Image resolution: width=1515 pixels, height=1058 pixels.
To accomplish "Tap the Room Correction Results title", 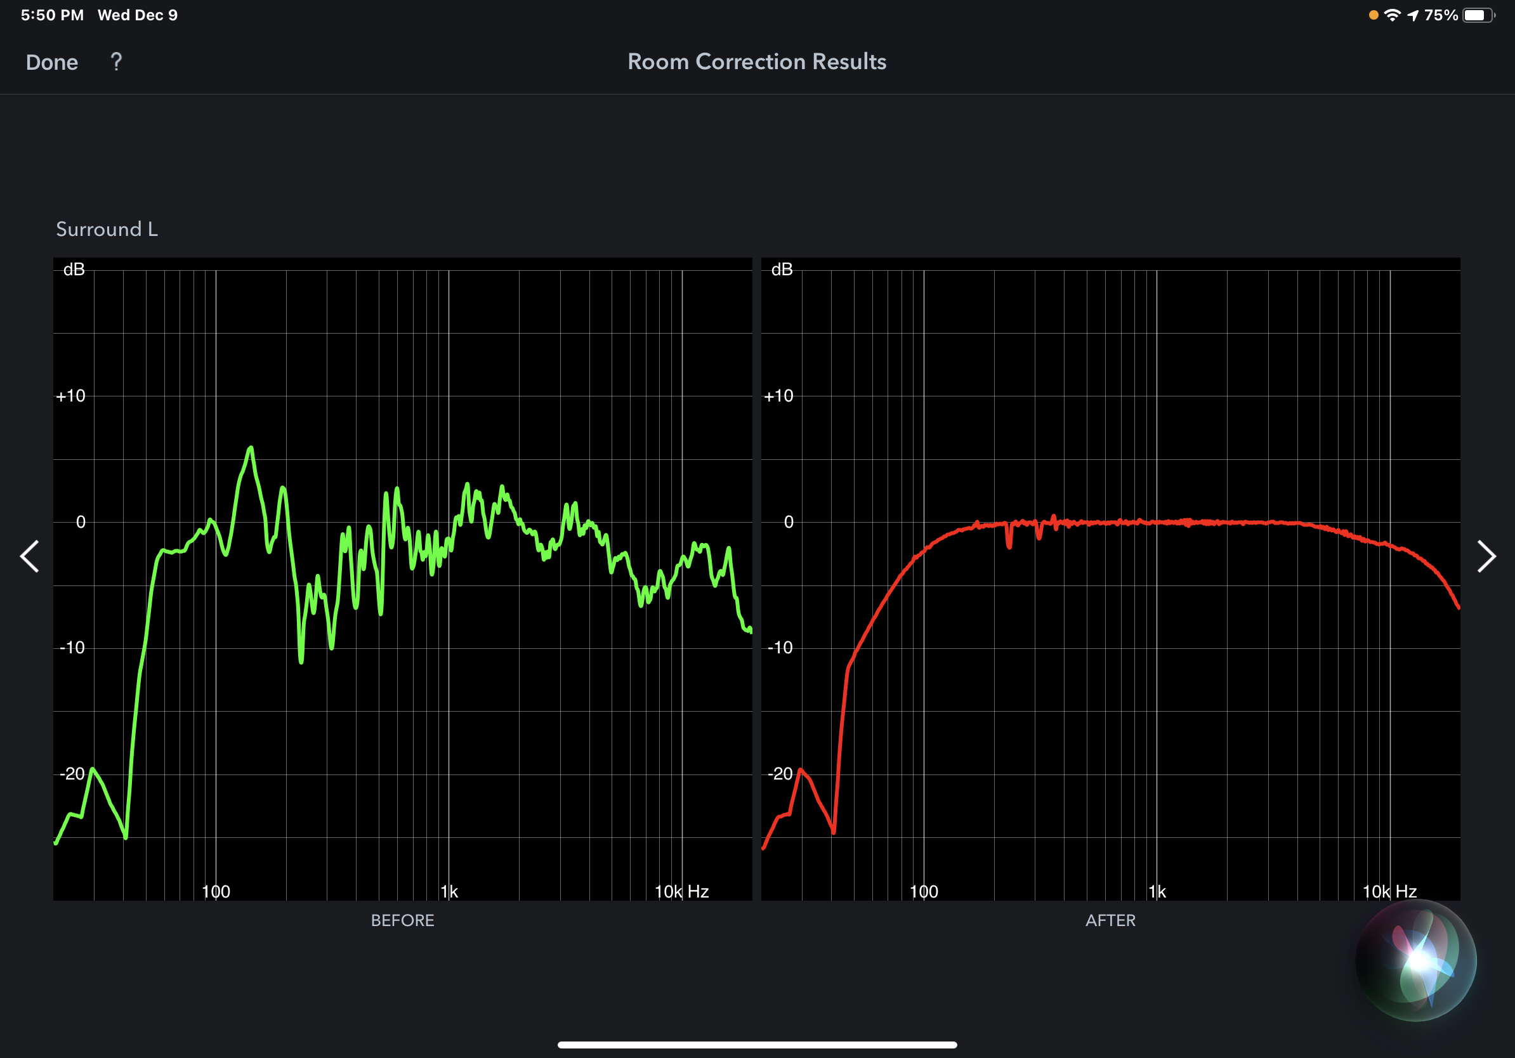I will pyautogui.click(x=757, y=62).
